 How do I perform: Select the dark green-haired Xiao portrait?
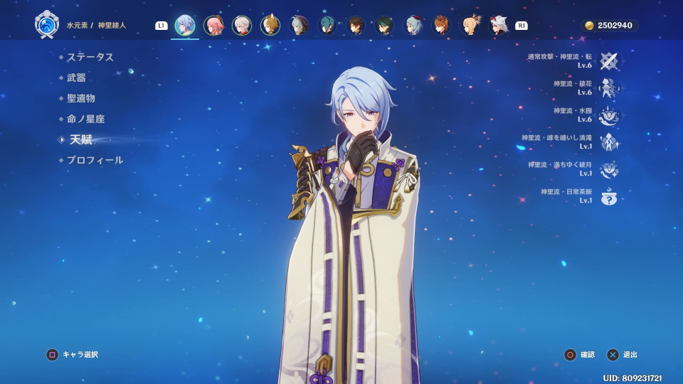[x=385, y=26]
